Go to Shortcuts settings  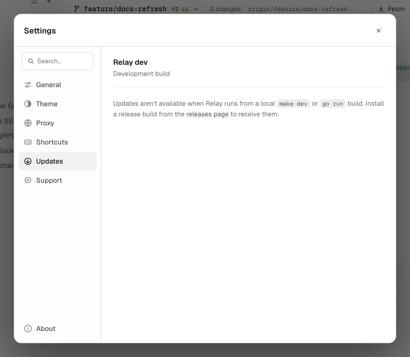(x=58, y=142)
